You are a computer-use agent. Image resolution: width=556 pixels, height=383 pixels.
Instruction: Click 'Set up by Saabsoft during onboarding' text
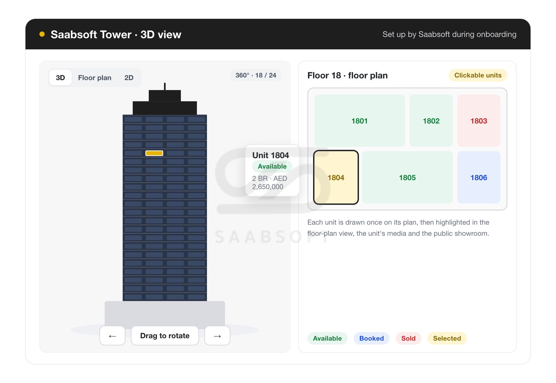click(449, 34)
